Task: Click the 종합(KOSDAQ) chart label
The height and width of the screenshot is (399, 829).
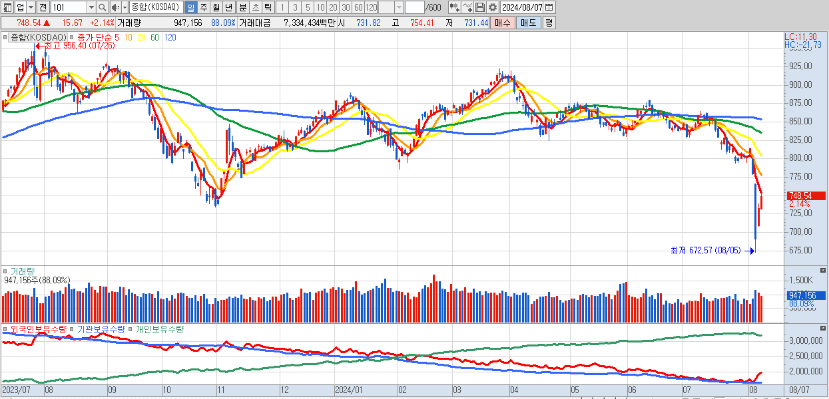Action: (x=38, y=37)
